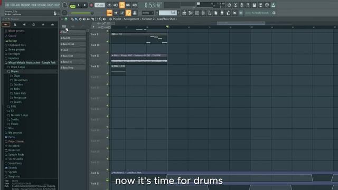Toggle the overdub recording icon

click(128, 5)
